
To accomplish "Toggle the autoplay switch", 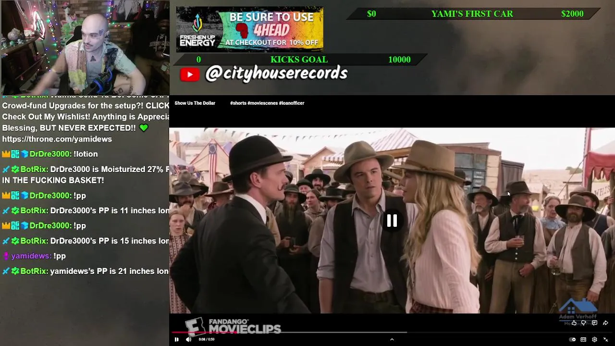I will (x=572, y=339).
